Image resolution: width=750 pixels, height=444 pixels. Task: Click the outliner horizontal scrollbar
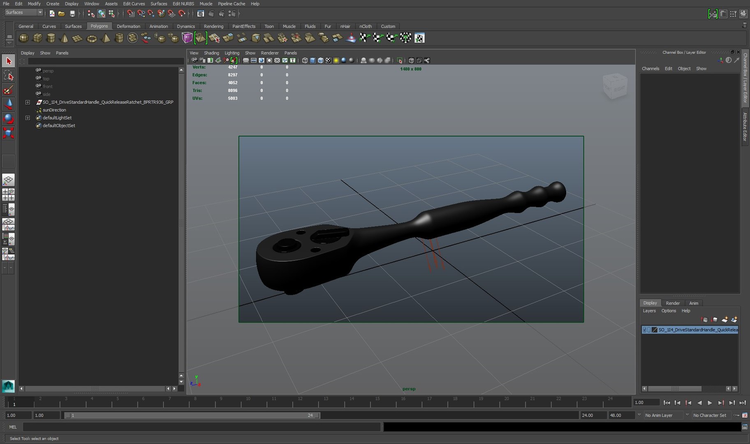pos(95,388)
